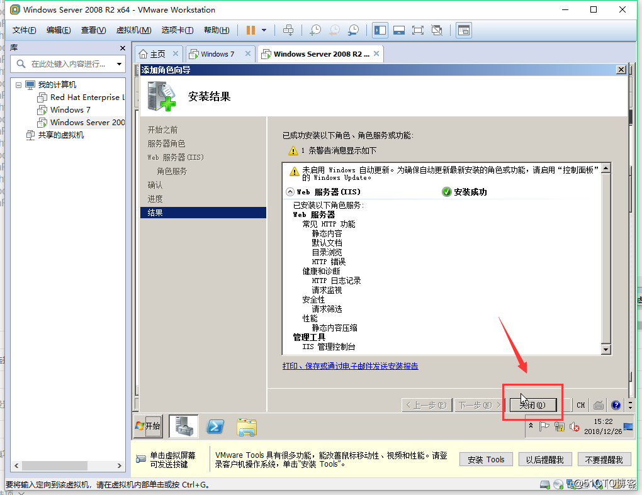Click the 下一步(N) button
This screenshot has height=495, width=642.
coord(479,405)
